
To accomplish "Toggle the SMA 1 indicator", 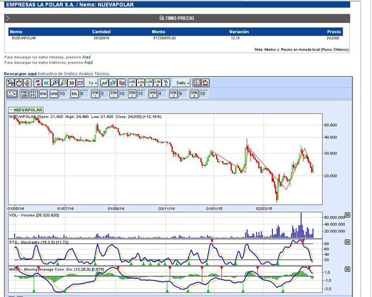I will 153,94.
